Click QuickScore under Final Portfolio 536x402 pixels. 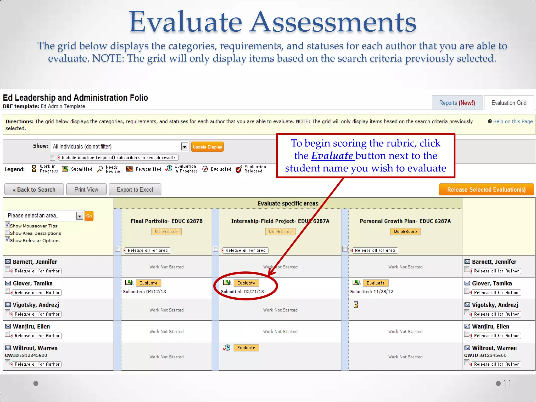[166, 231]
